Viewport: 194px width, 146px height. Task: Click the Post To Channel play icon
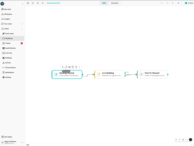coord(141,74)
